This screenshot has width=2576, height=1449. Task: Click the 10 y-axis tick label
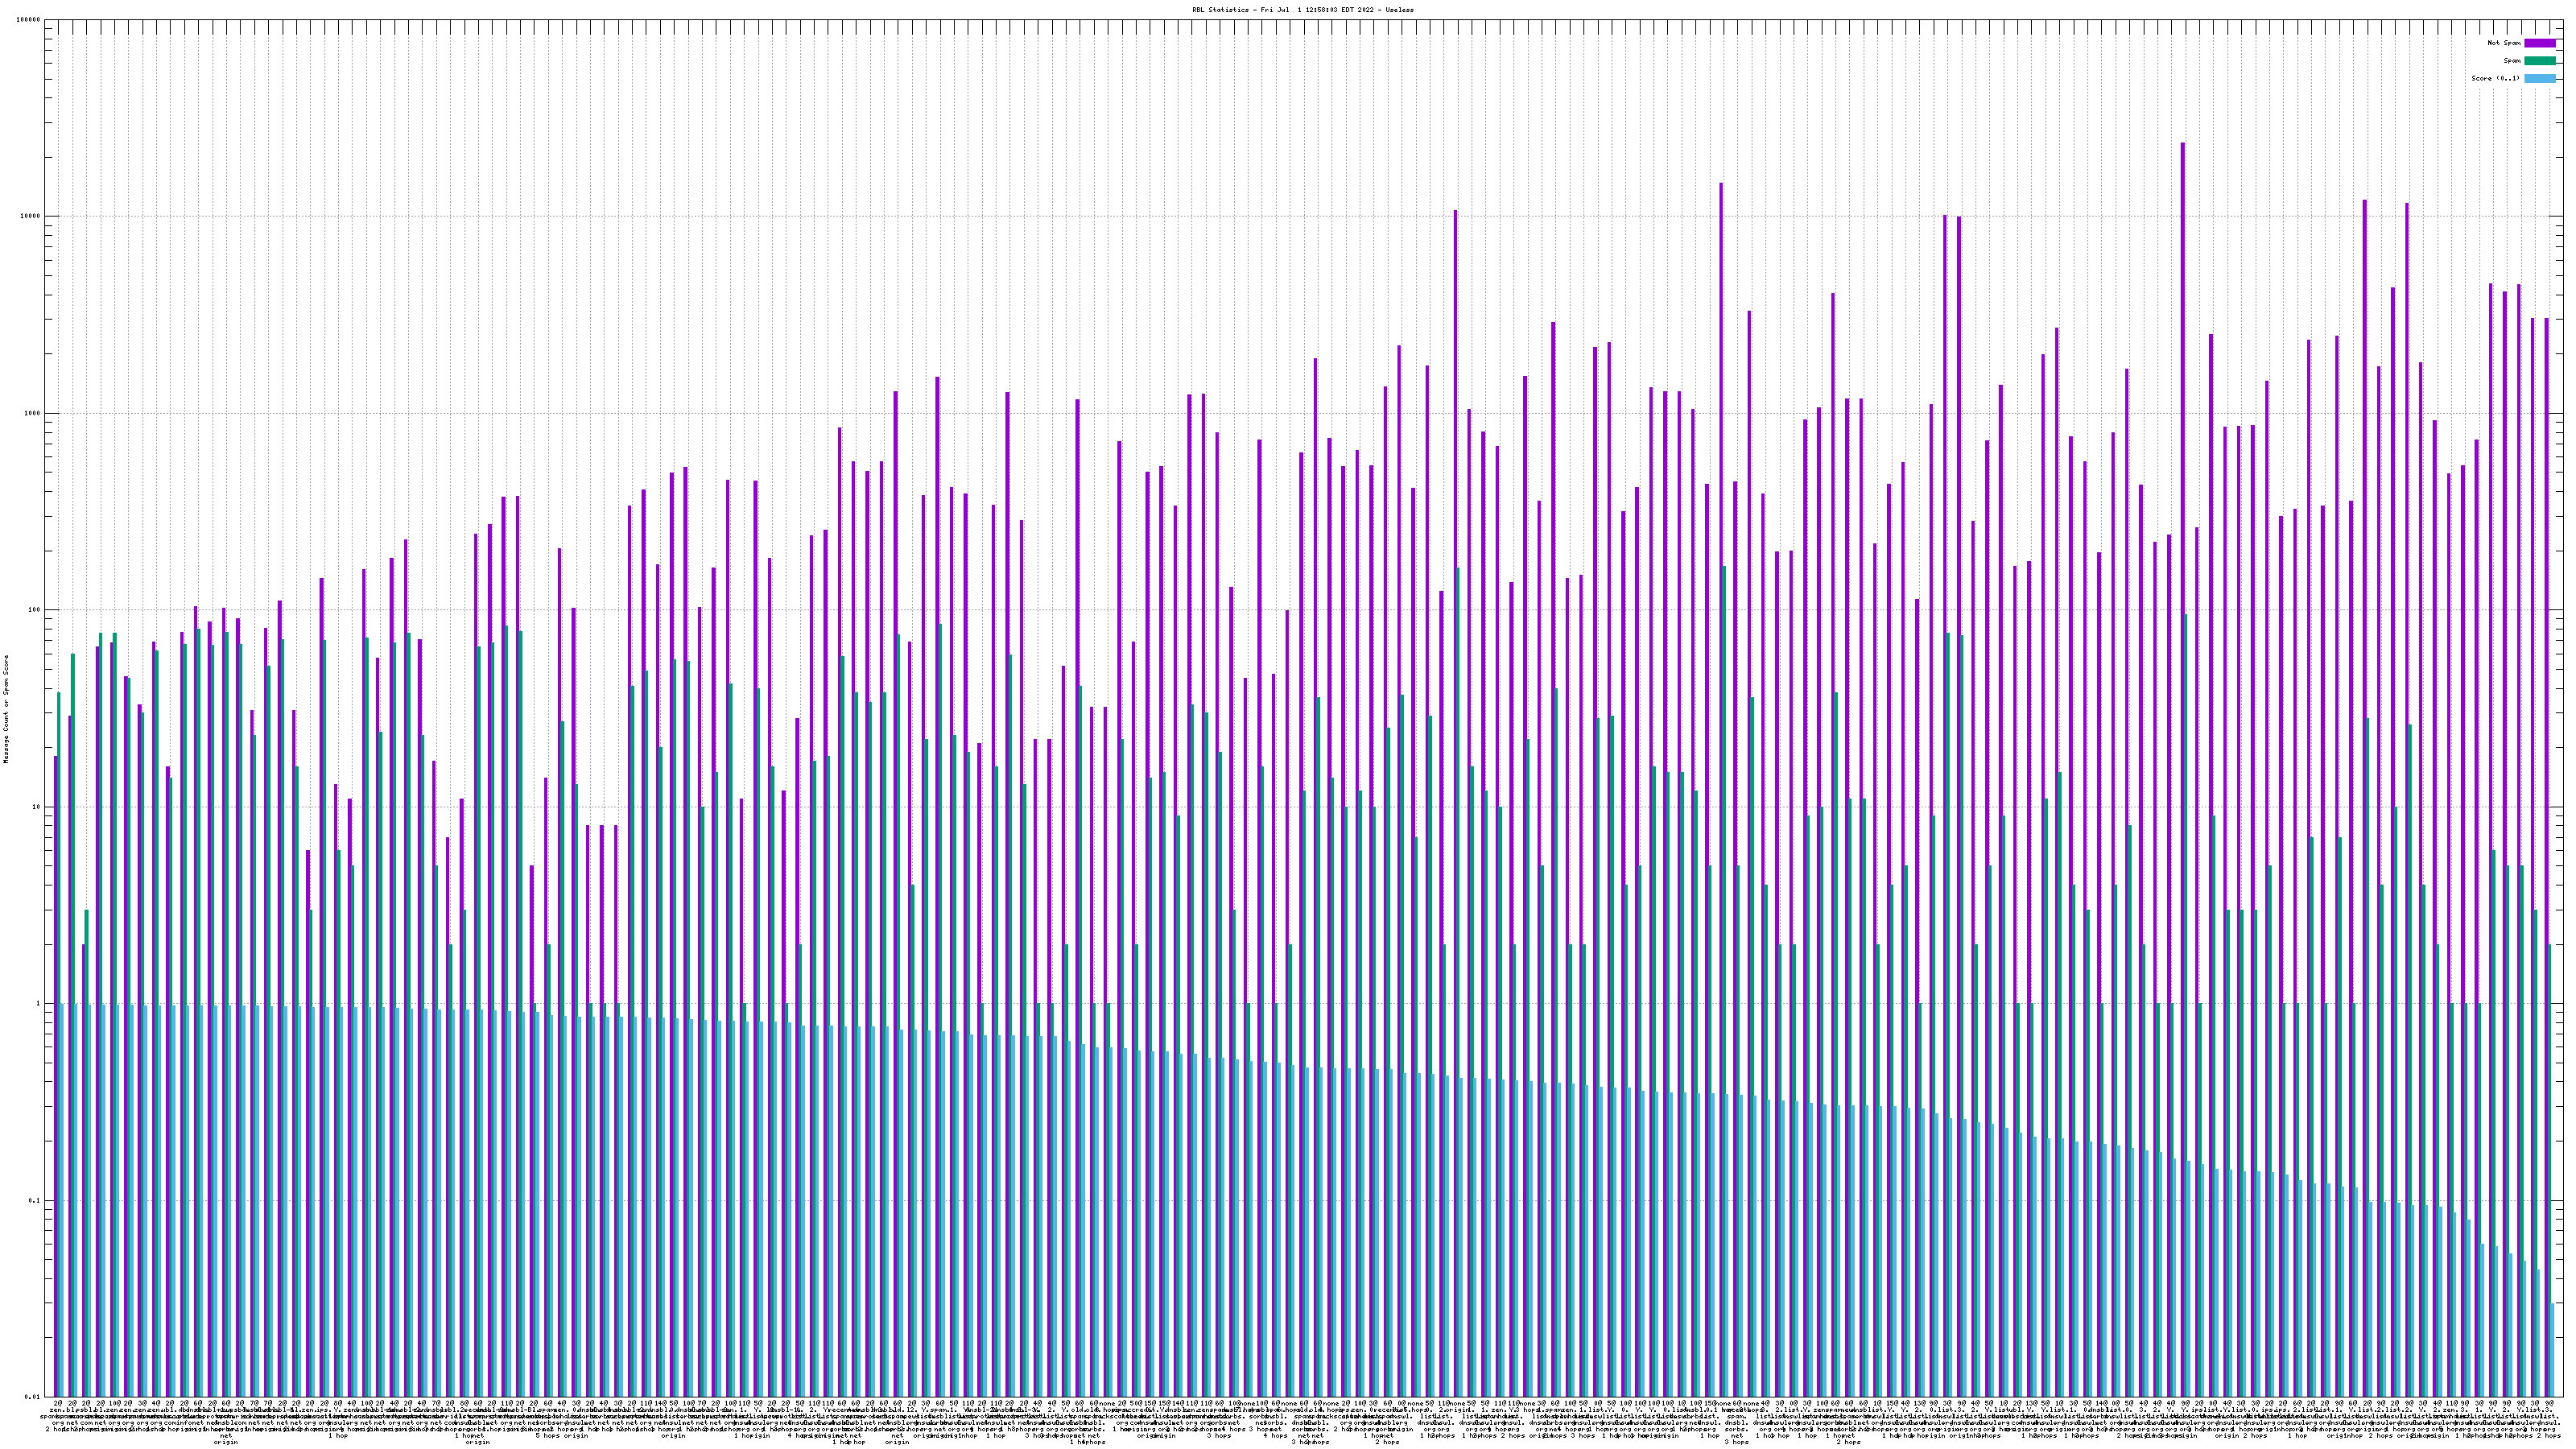[x=37, y=807]
